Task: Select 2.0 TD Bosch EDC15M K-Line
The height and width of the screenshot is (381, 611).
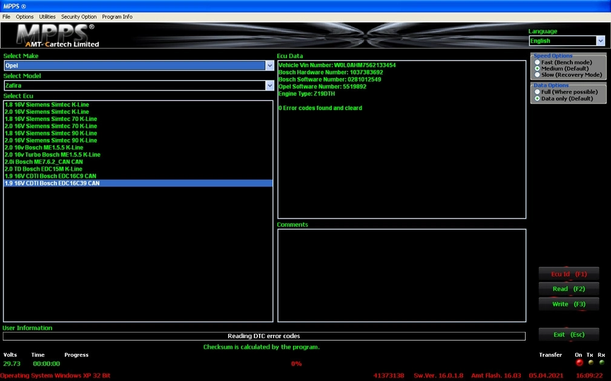Action: pyautogui.click(x=138, y=169)
